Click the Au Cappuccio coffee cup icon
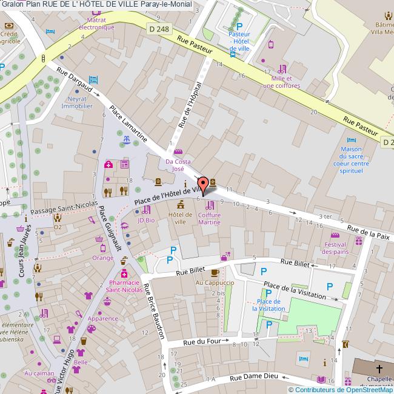This screenshot has width=394, height=394. [215, 273]
